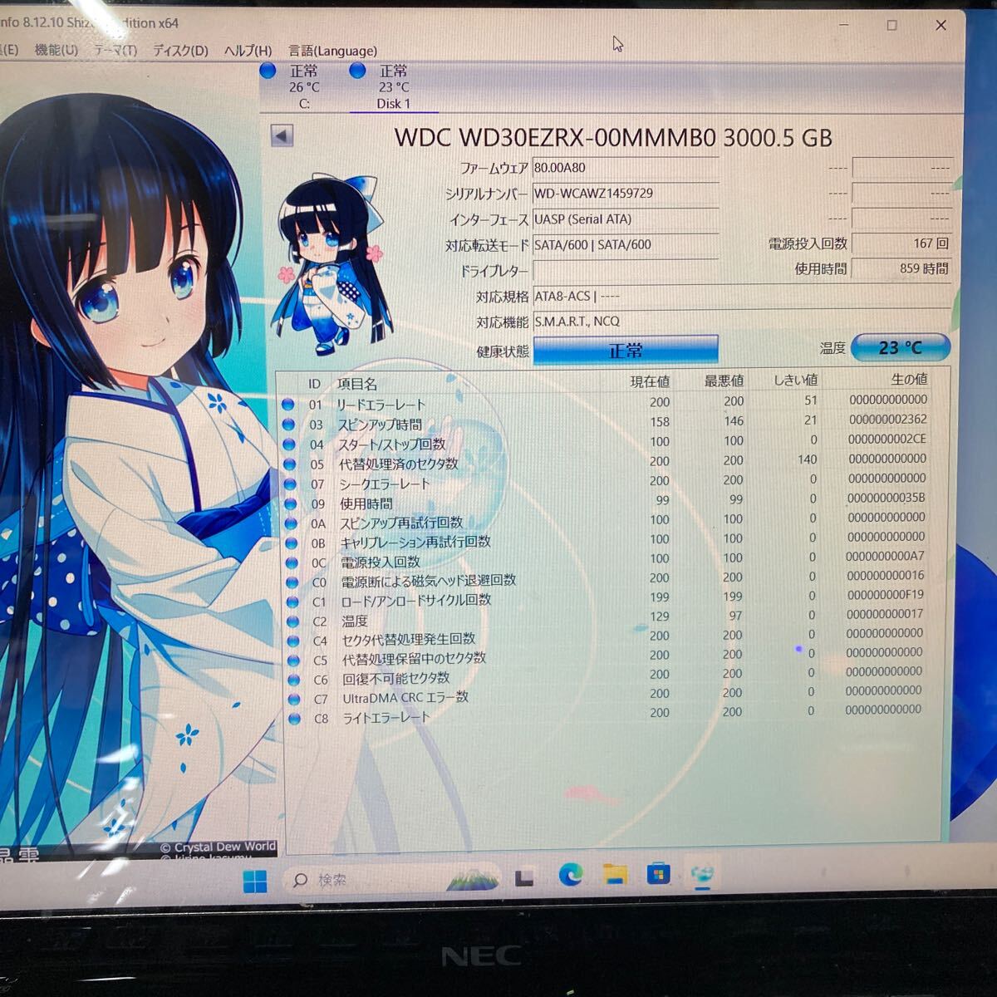This screenshot has width=997, height=997.
Task: Click the interface field UASP (Serial ATA)
Action: (625, 219)
